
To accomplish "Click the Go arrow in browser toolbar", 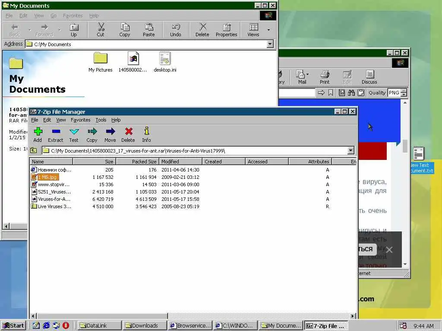I will coord(321,93).
